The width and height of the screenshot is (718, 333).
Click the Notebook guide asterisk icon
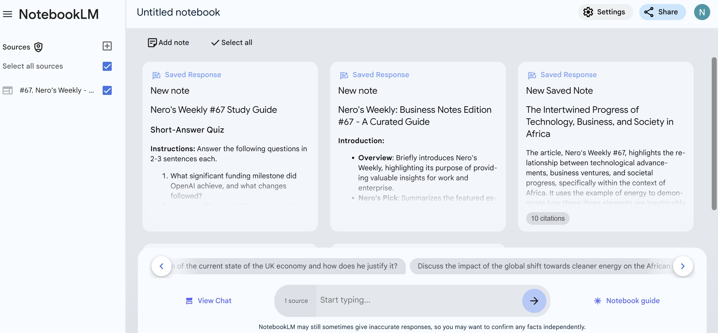pos(597,301)
